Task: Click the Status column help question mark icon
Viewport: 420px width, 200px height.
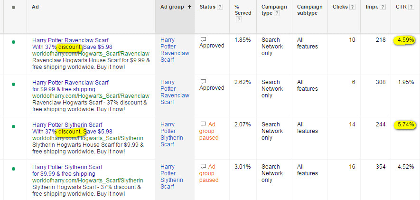Action: point(220,7)
